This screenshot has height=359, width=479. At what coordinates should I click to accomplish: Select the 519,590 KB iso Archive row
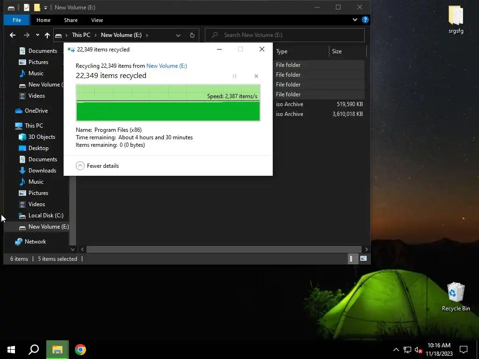point(319,104)
